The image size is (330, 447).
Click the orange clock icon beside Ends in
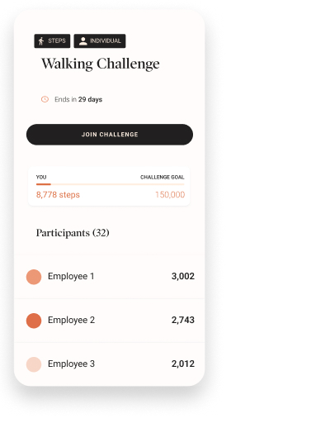point(45,99)
